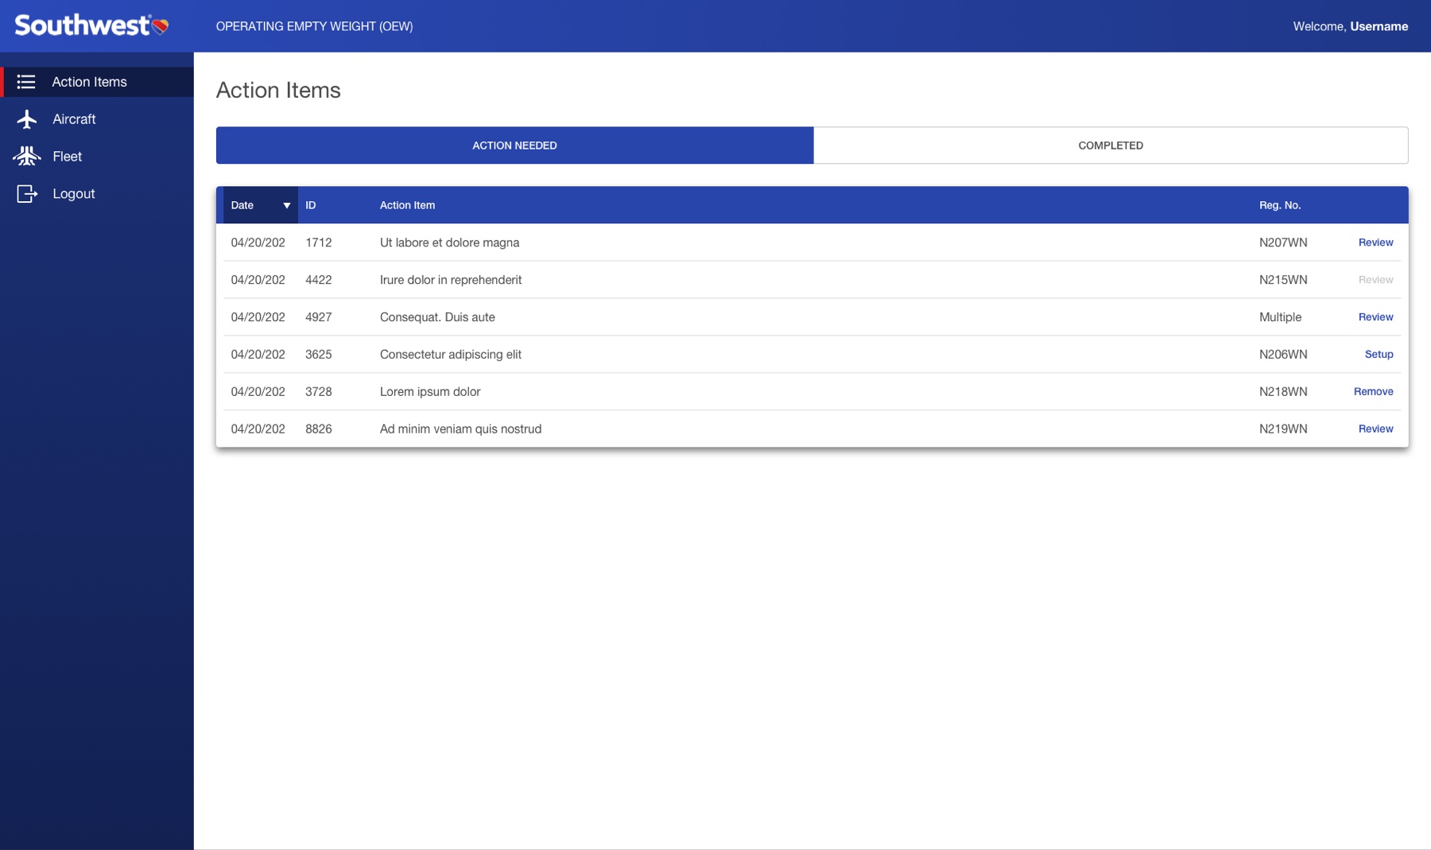Click the Fleet icon in sidebar
The height and width of the screenshot is (850, 1431).
coord(27,157)
